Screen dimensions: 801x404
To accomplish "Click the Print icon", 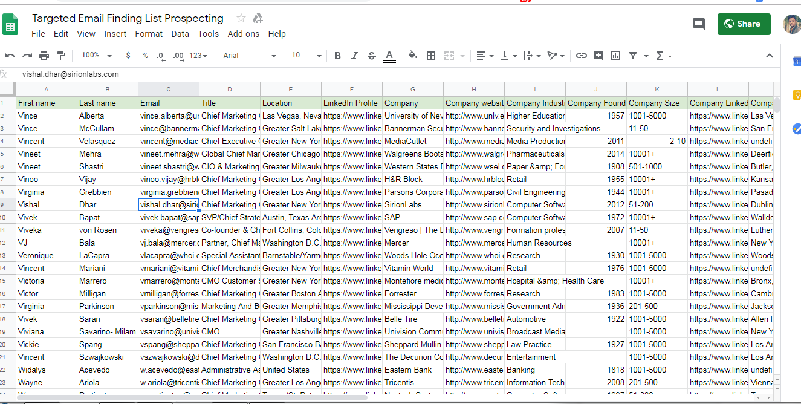I will click(44, 56).
